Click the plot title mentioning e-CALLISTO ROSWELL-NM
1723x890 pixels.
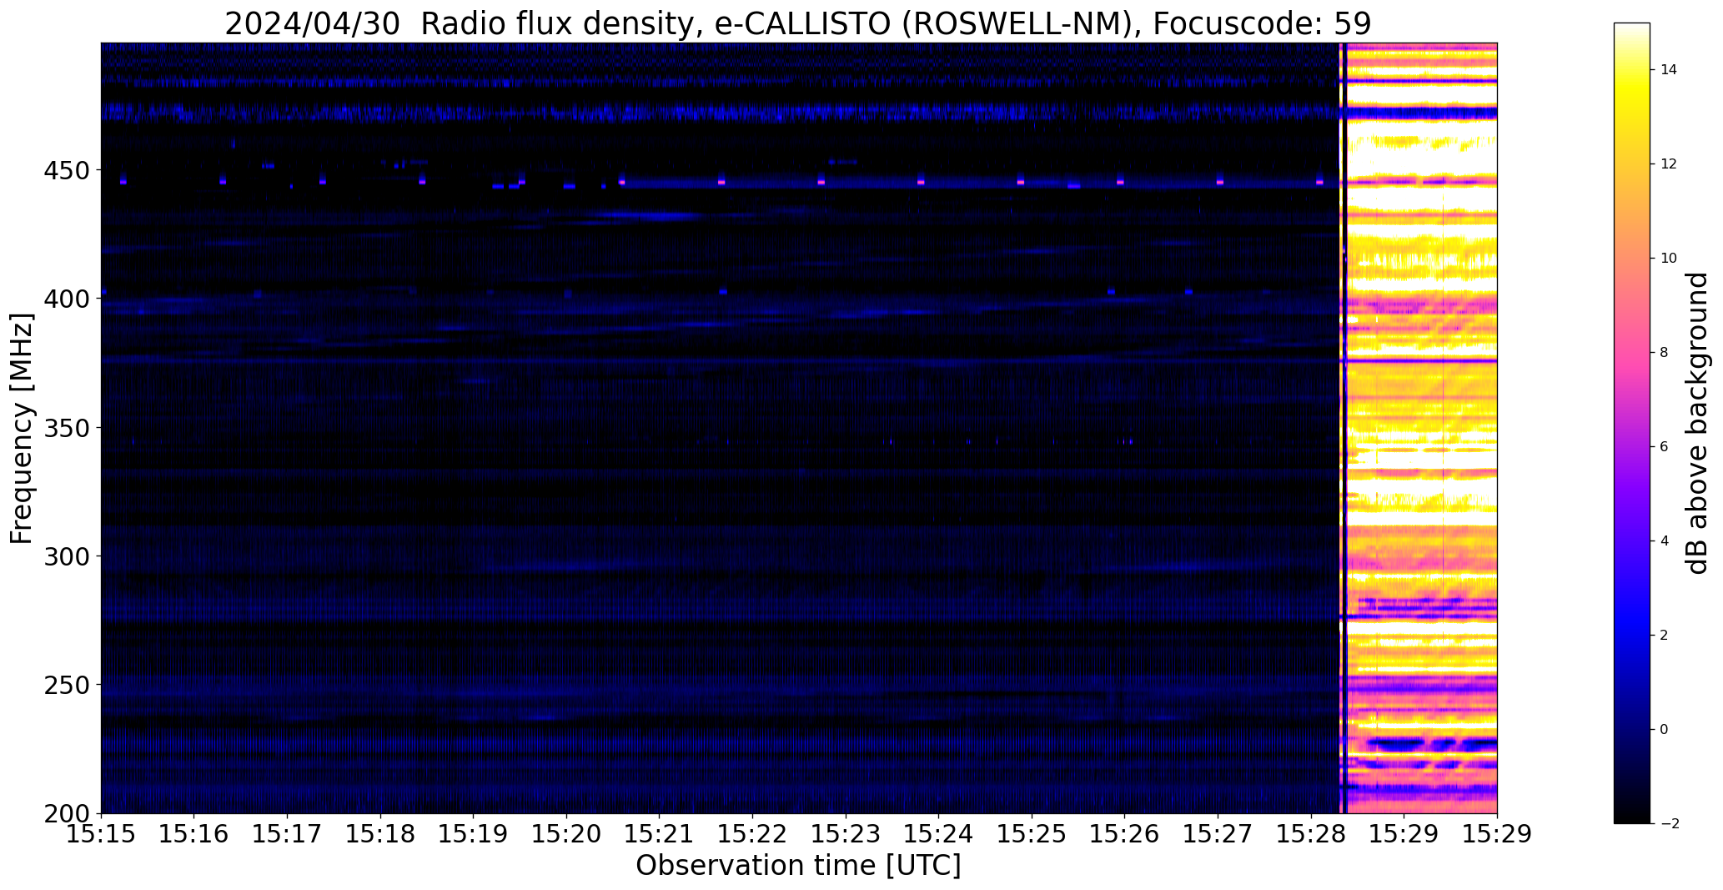(798, 23)
